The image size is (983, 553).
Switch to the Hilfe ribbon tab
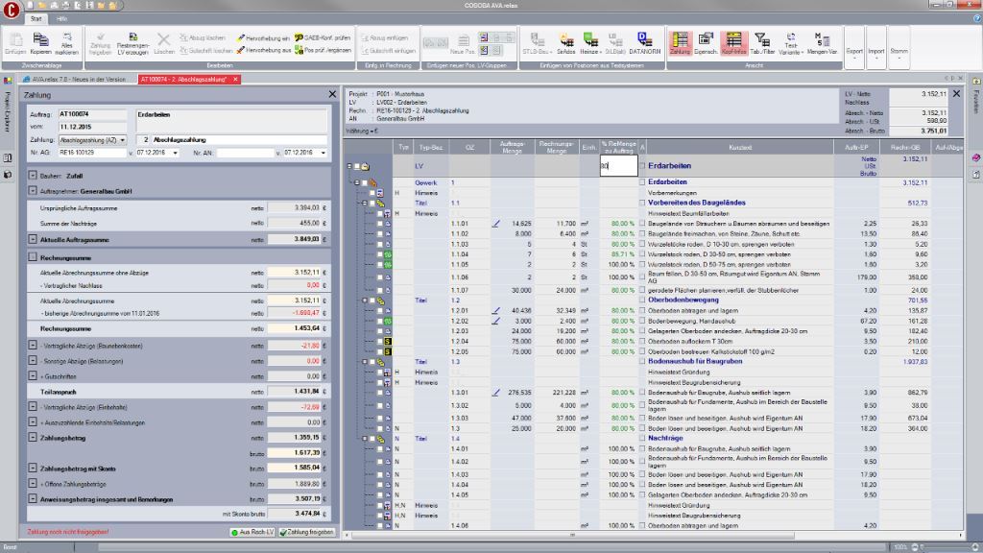[x=62, y=19]
